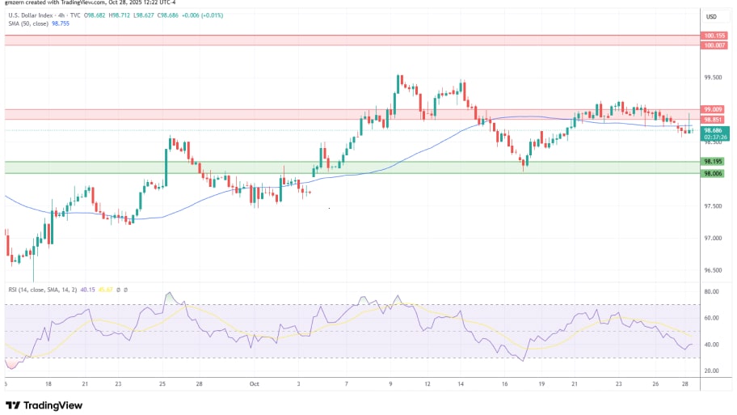Image resolution: width=737 pixels, height=415 pixels.
Task: Select the SMA (50, close) indicator legend
Action: pyautogui.click(x=25, y=24)
